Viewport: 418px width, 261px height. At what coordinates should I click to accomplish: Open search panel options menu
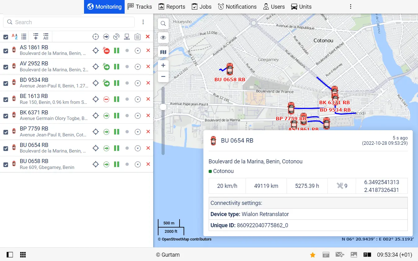[143, 22]
